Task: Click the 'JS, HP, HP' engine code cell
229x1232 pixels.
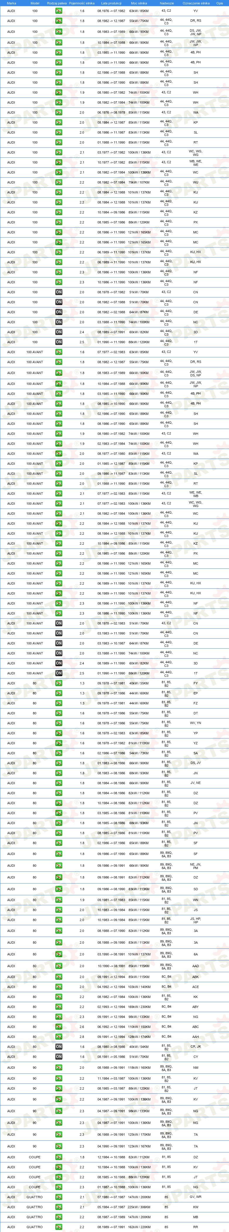Action: pyautogui.click(x=196, y=920)
